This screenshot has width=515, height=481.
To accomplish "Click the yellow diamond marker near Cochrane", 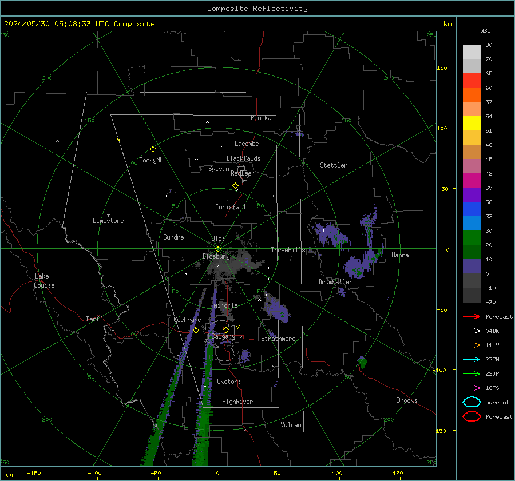I will coord(196,330).
